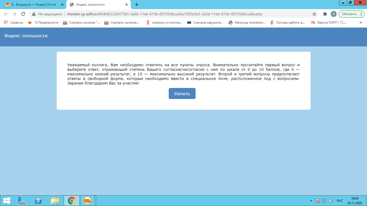Open the скатерть из хлопка Yandex bookmark
Viewport: 367px width, 206px height.
point(164,23)
